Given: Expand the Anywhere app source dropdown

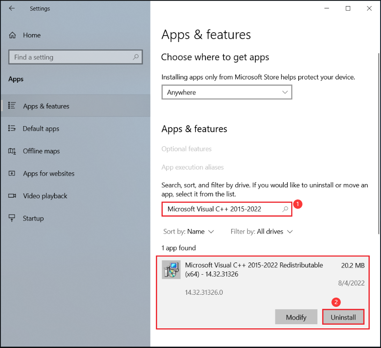Looking at the screenshot, I should coord(227,92).
